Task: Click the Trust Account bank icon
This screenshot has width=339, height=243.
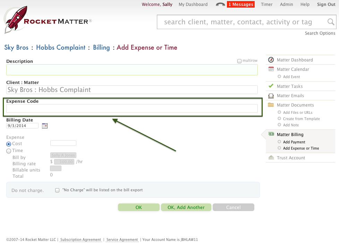Action: tap(271, 158)
